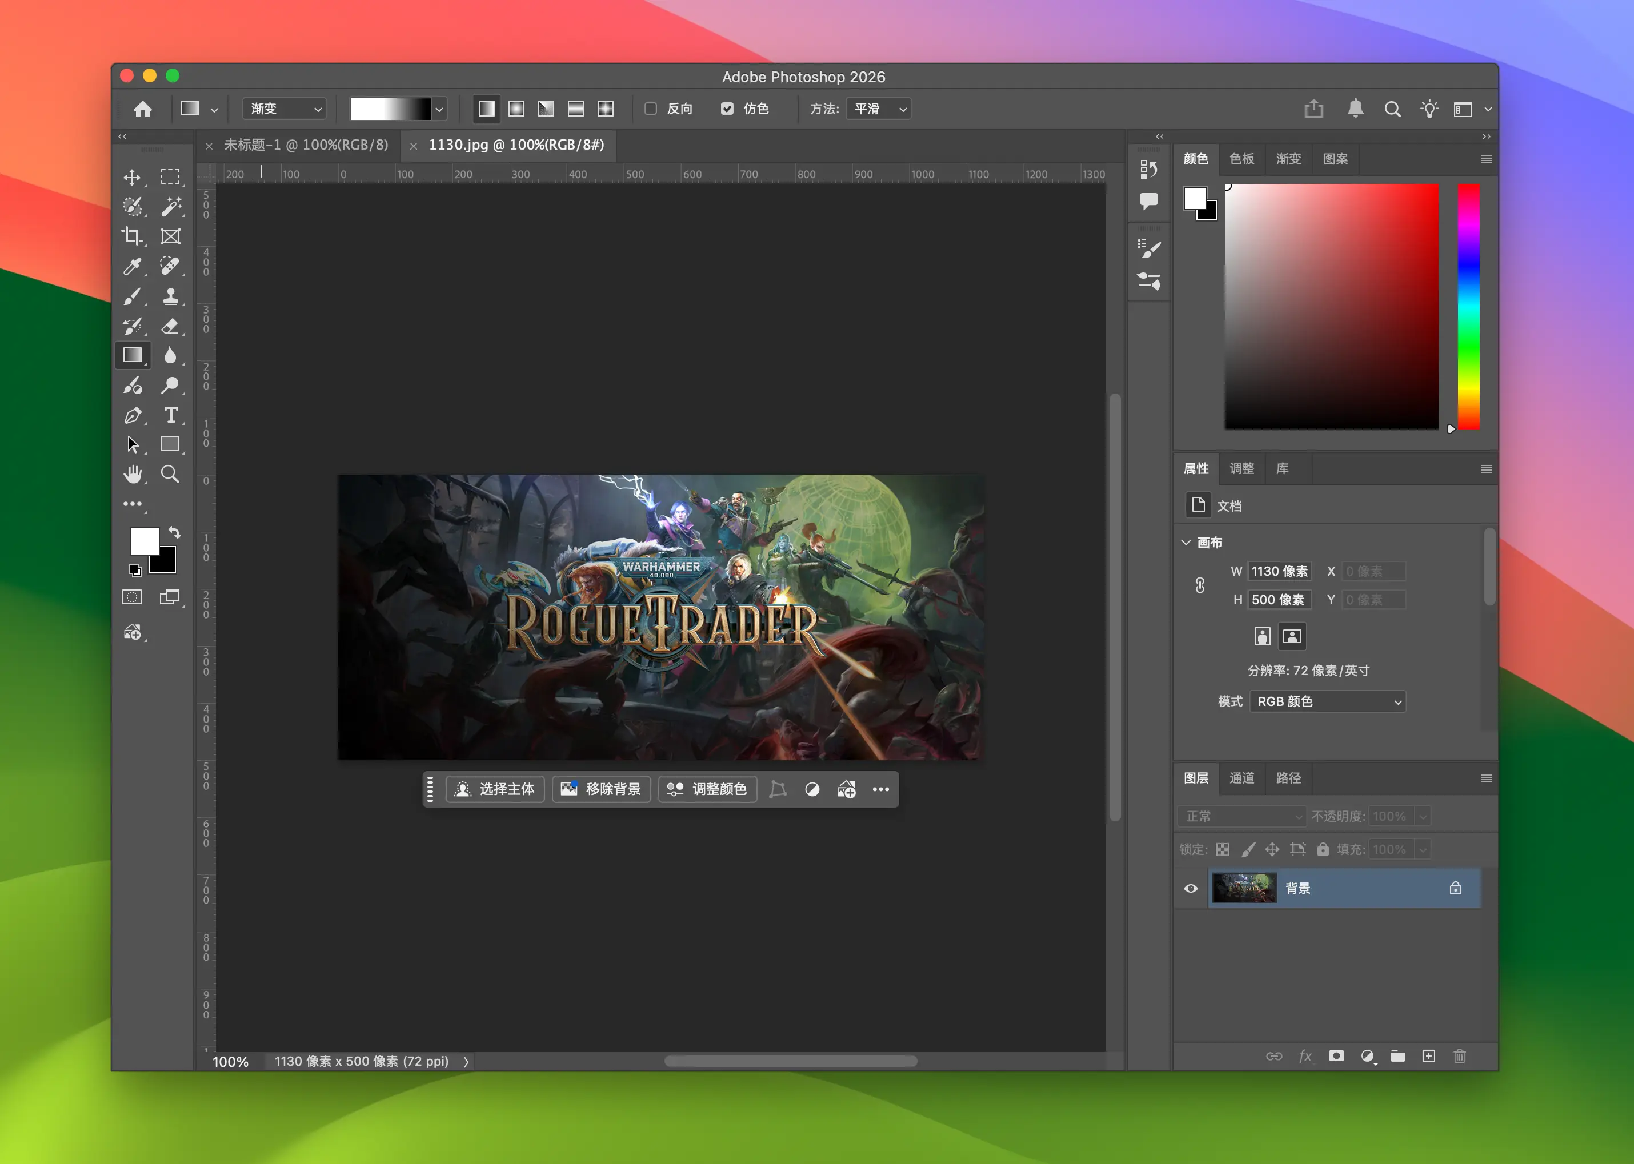Hide the 背景 layer via eye icon
Viewport: 1634px width, 1164px height.
[1191, 888]
